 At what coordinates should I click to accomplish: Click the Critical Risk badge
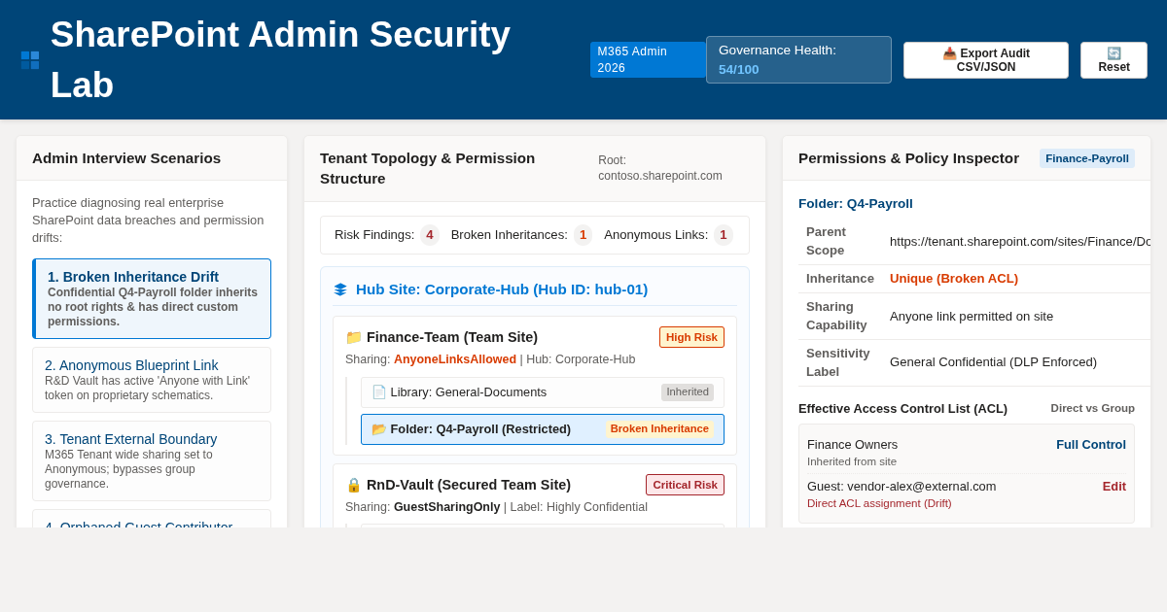pyautogui.click(x=685, y=485)
